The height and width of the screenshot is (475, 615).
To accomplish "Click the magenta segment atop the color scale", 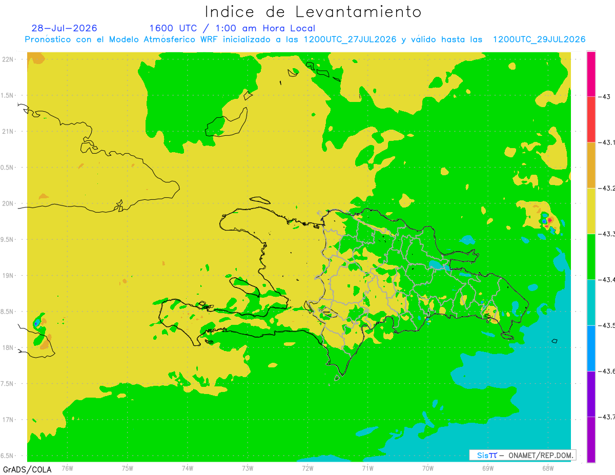I will tap(591, 74).
